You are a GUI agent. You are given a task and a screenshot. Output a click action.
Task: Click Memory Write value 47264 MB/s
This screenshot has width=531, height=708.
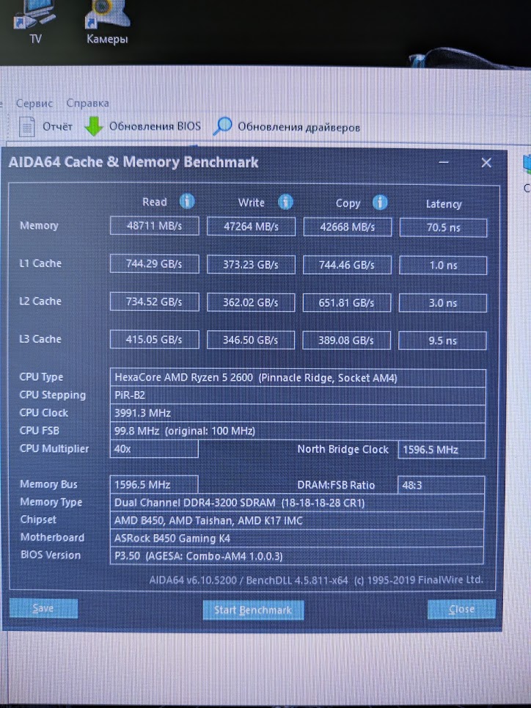[x=251, y=227]
